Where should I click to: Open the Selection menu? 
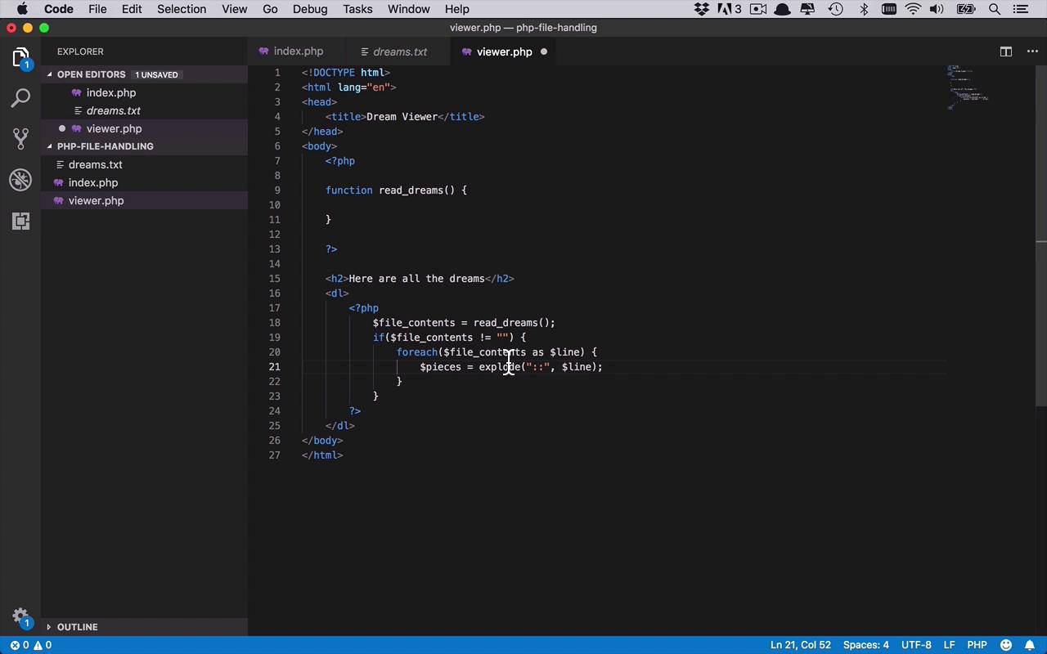click(x=182, y=9)
